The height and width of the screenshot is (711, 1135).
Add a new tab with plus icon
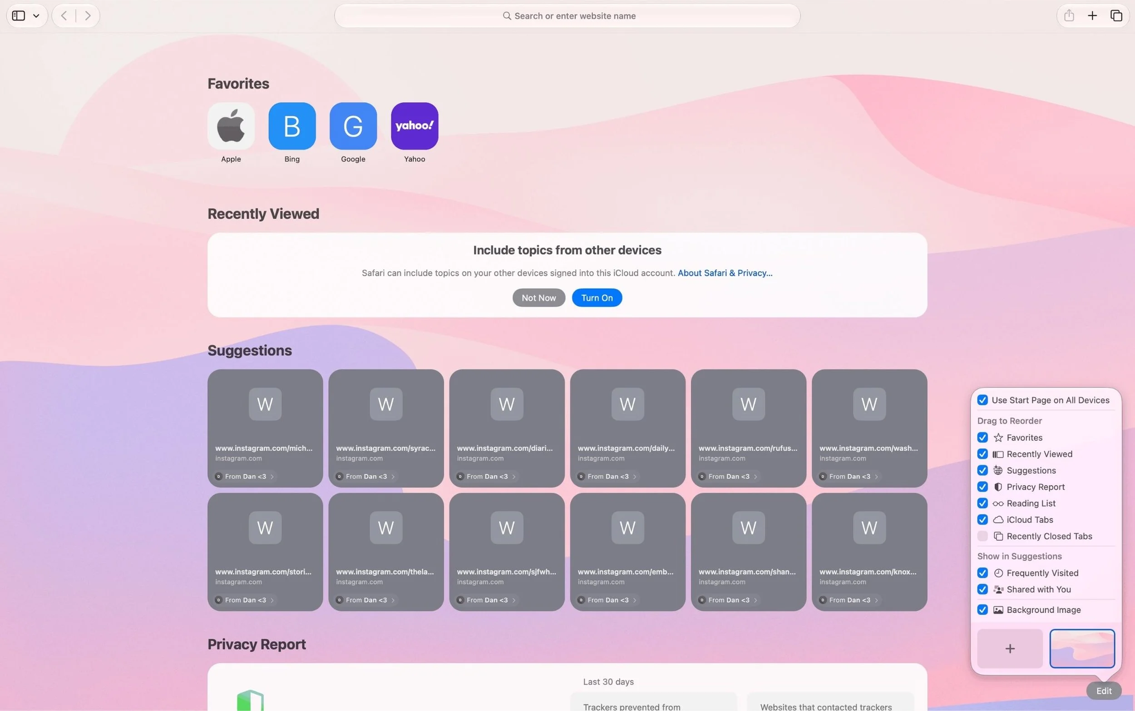[x=1092, y=15]
